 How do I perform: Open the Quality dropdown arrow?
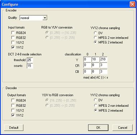(45, 18)
